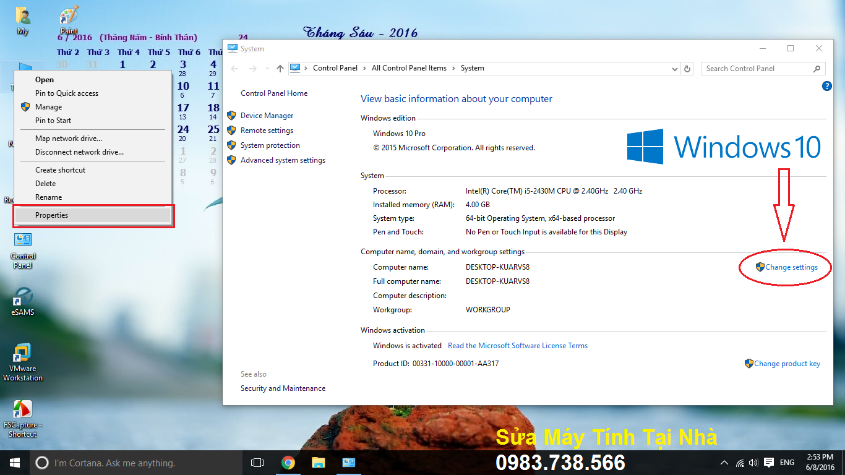
Task: Open Advanced system settings
Action: pyautogui.click(x=283, y=160)
